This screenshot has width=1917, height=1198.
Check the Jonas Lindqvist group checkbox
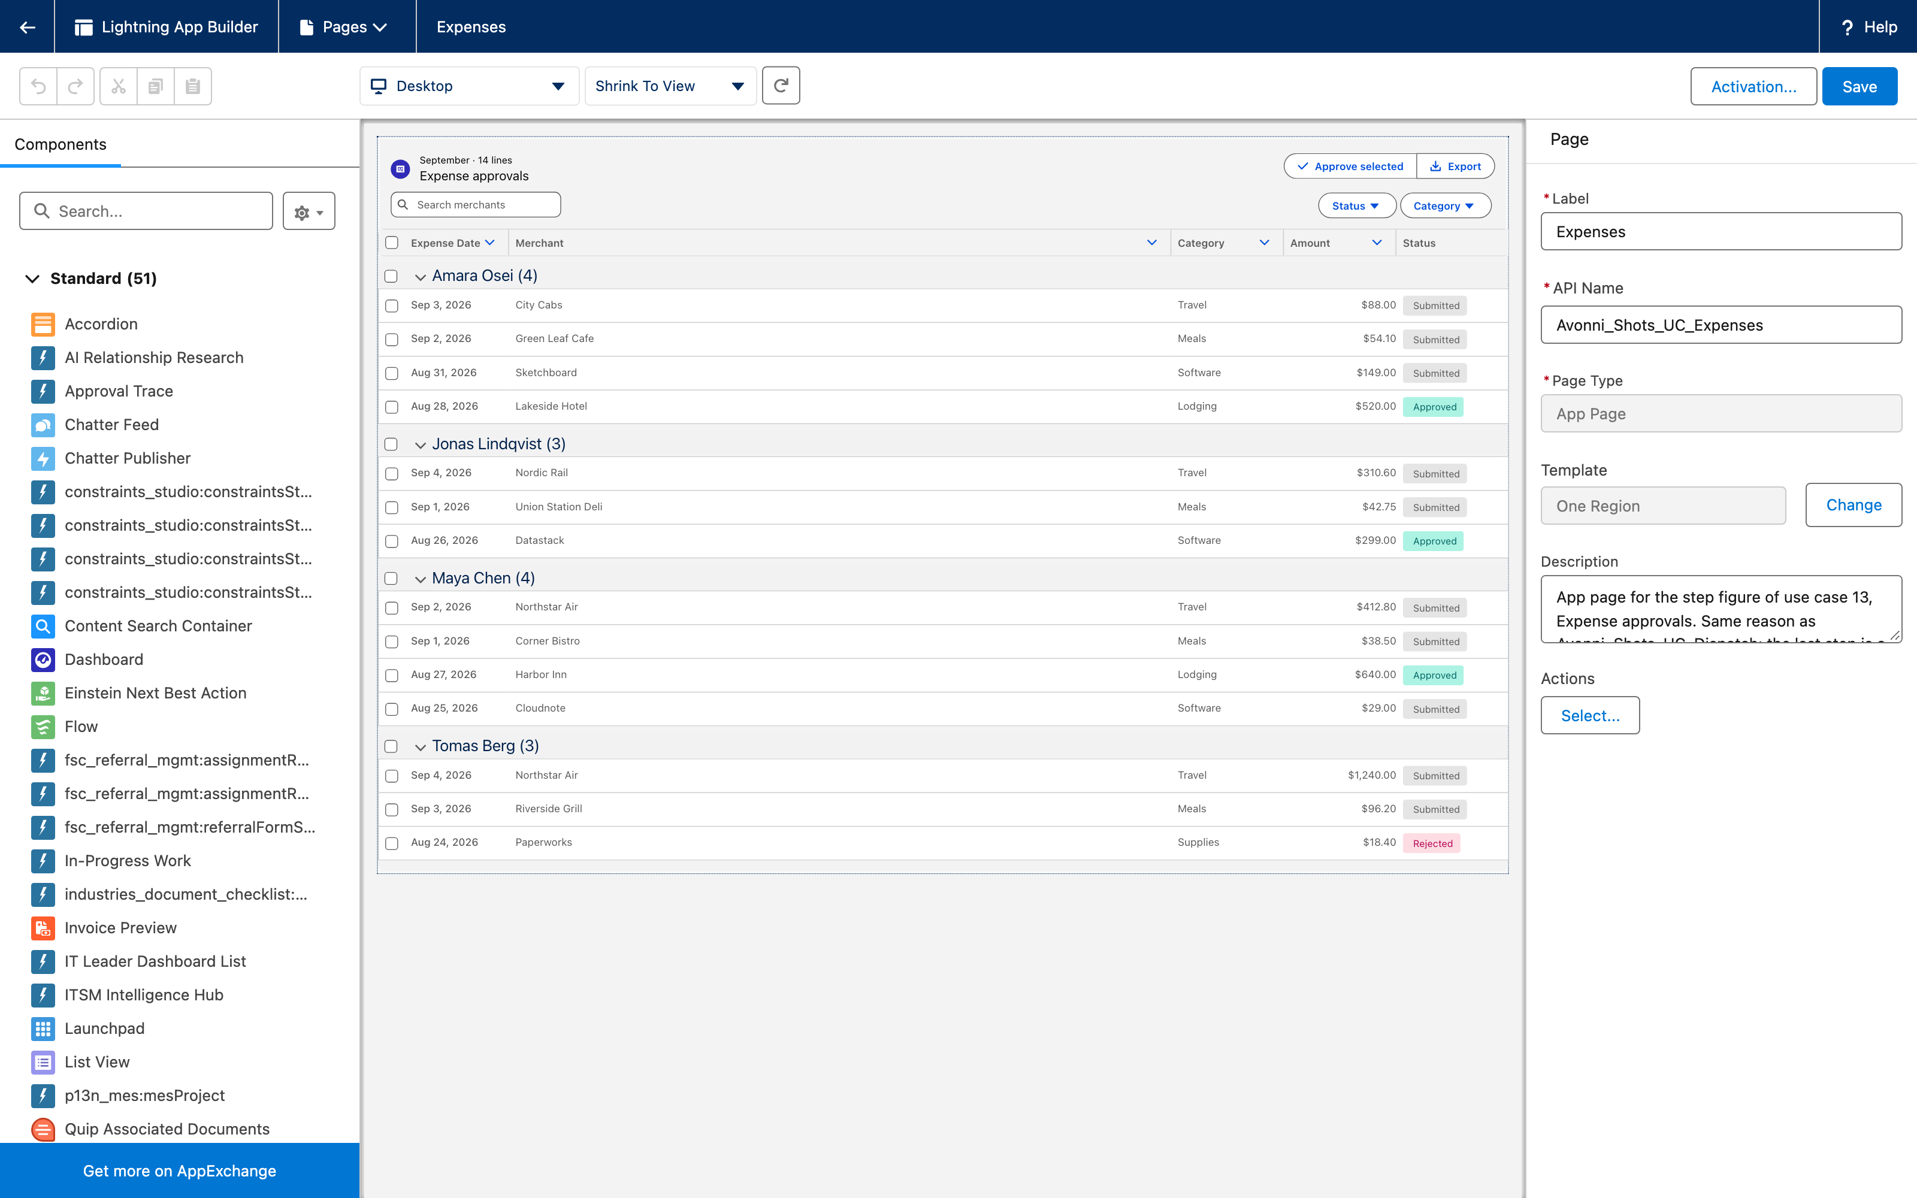tap(391, 444)
